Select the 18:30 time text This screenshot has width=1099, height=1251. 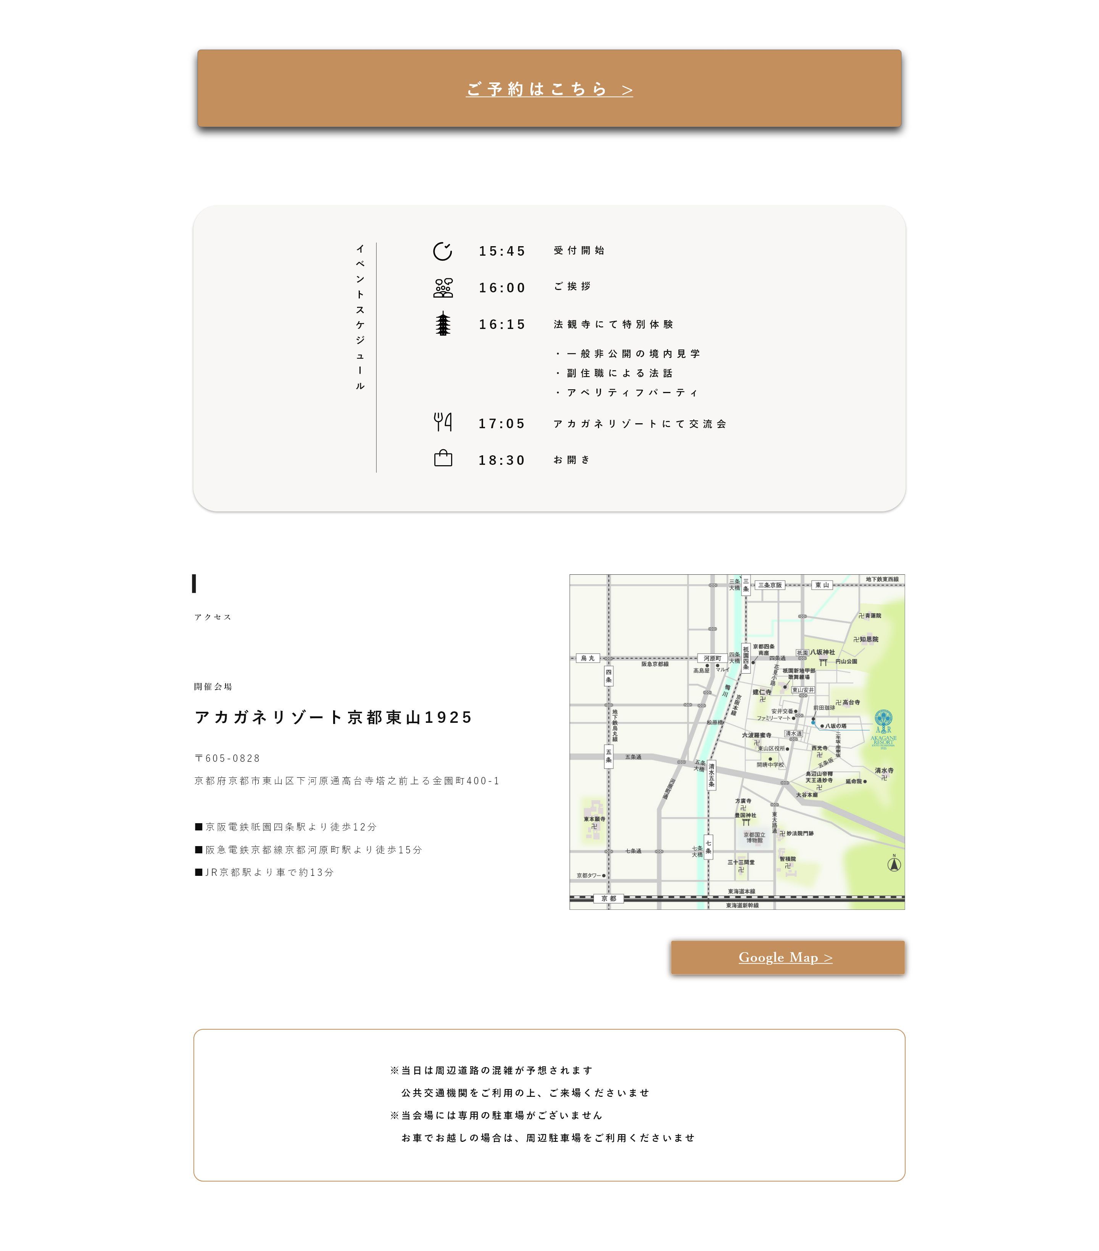coord(502,460)
